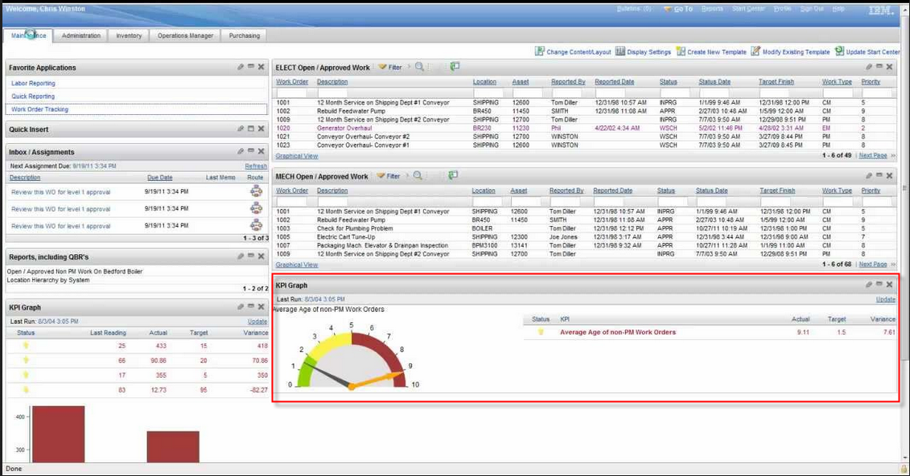The width and height of the screenshot is (910, 476).
Task: Toggle Filter on MECH Open / Approved Work
Action: (385, 176)
